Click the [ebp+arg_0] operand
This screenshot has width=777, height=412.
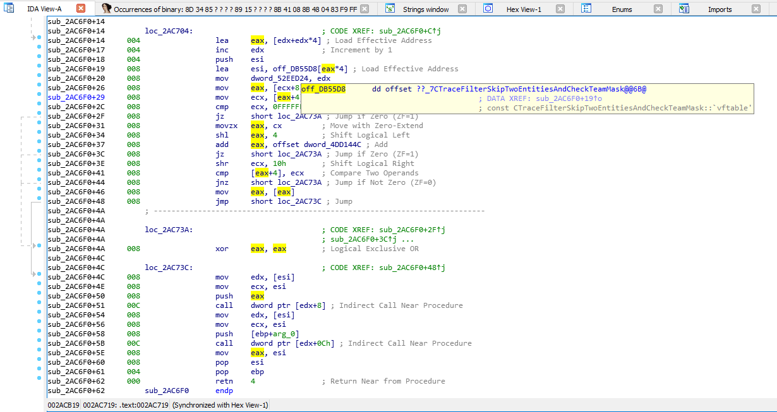(275, 334)
